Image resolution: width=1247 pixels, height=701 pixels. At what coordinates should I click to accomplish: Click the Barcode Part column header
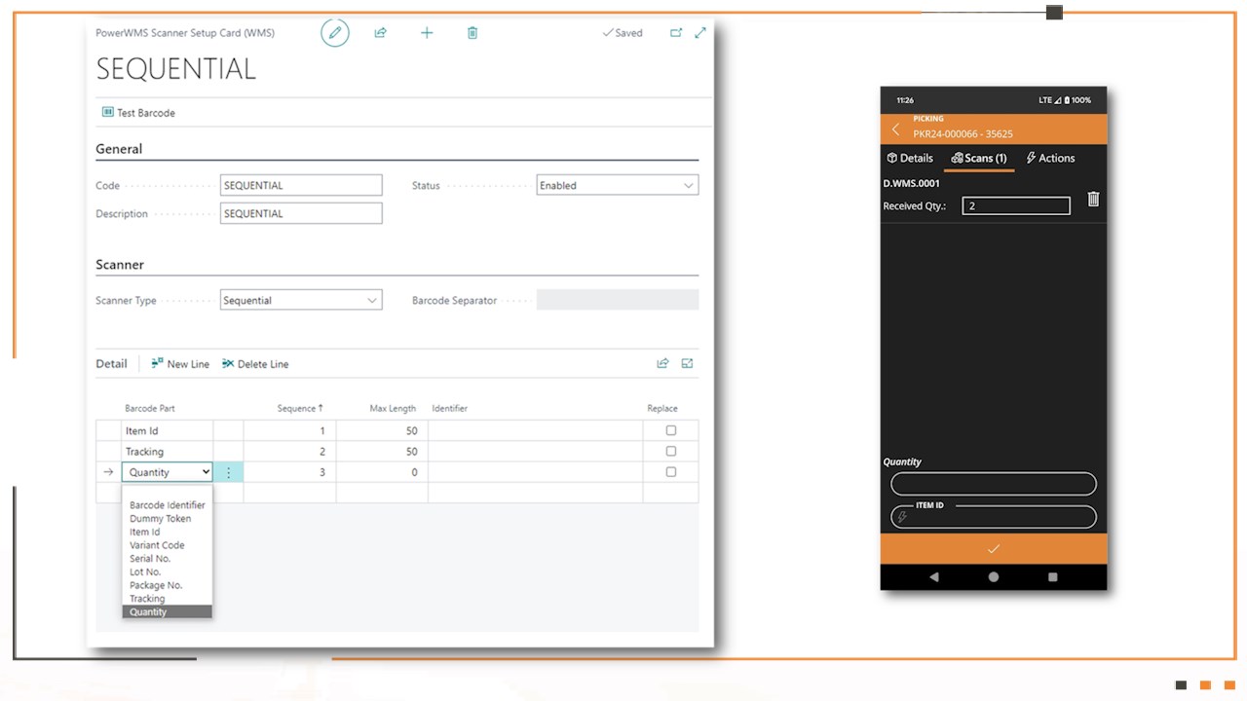coord(150,409)
